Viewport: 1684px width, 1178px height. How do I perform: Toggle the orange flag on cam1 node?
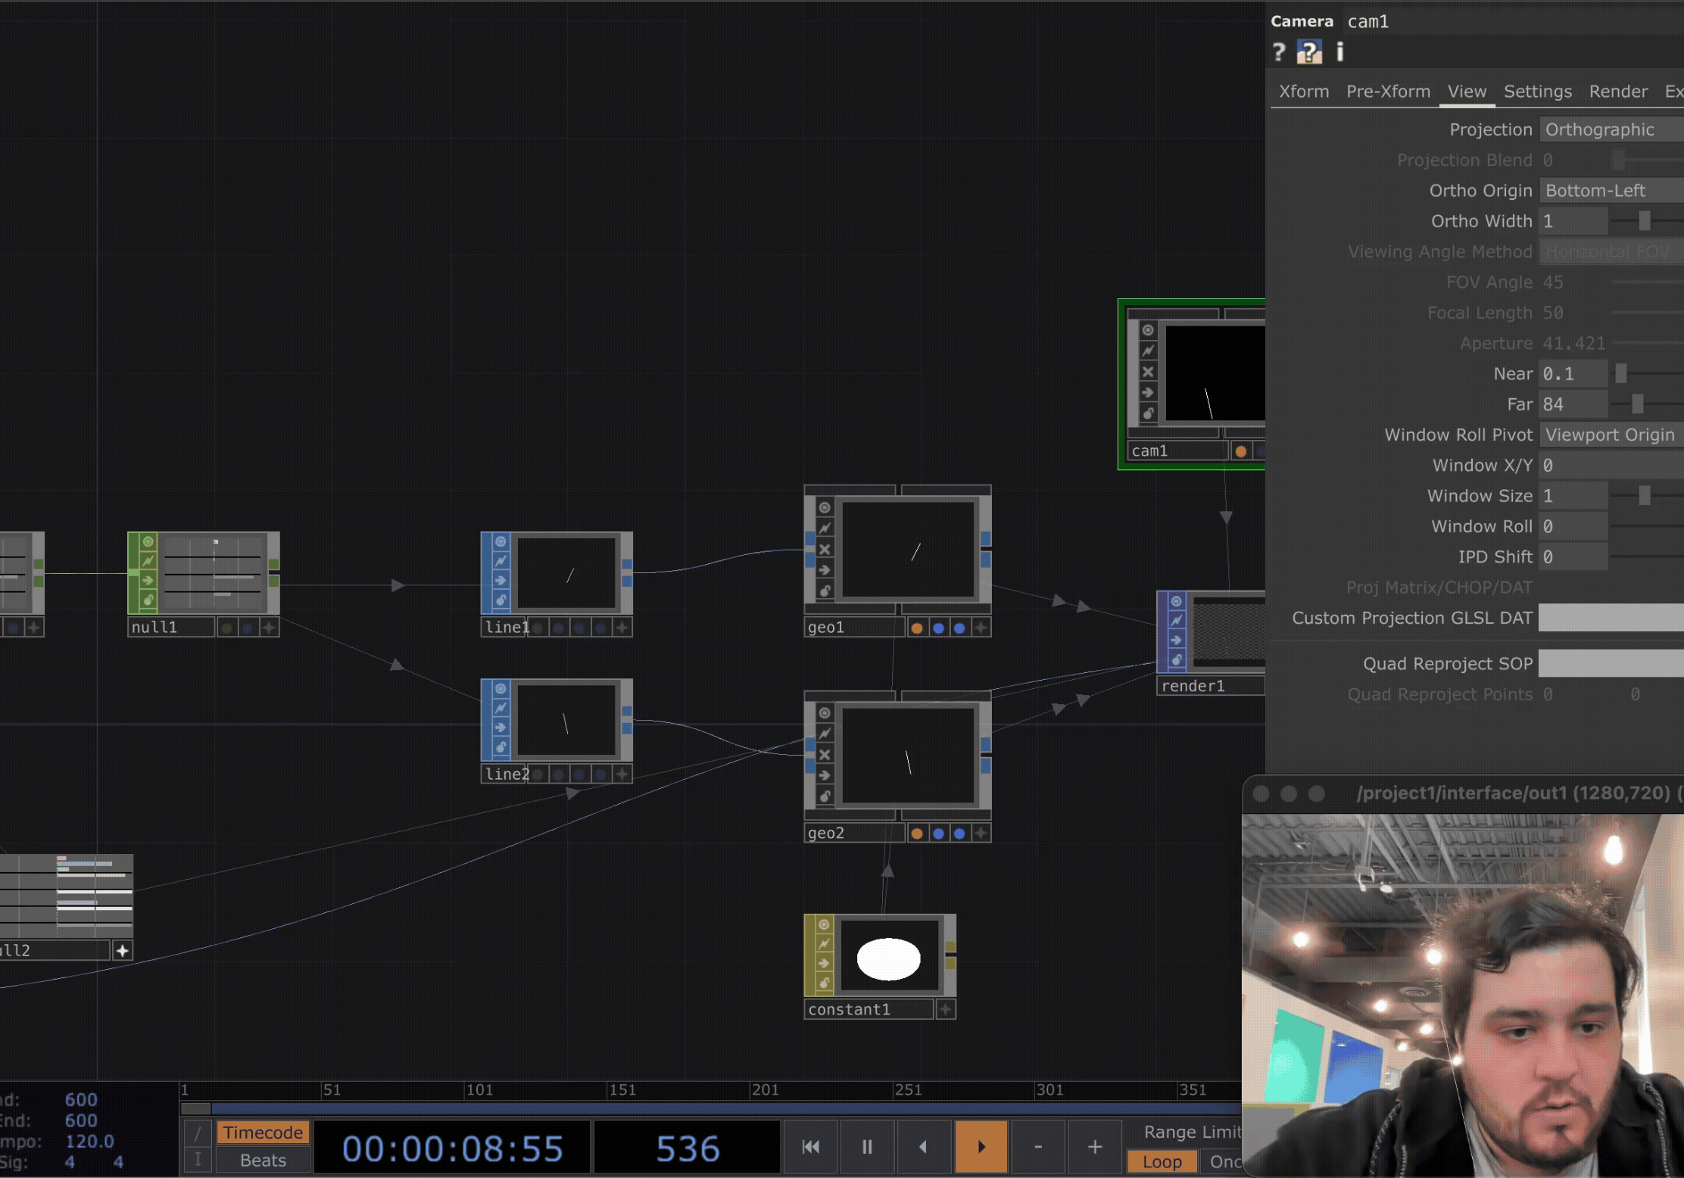(x=1240, y=451)
